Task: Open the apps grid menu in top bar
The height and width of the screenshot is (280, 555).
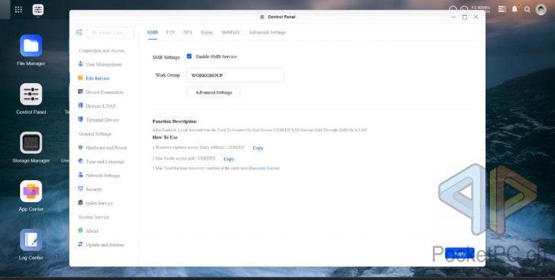Action: (18, 9)
